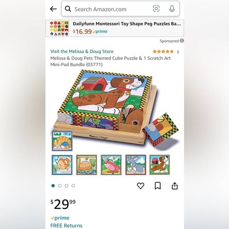Tap the share icon

(x=175, y=186)
